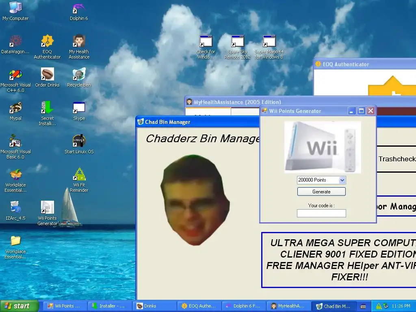This screenshot has height=312, width=416.
Task: Switch to Installer taskbar item
Action: click(110, 306)
